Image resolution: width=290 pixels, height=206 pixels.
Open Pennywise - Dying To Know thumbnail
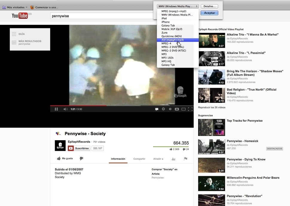(x=212, y=165)
